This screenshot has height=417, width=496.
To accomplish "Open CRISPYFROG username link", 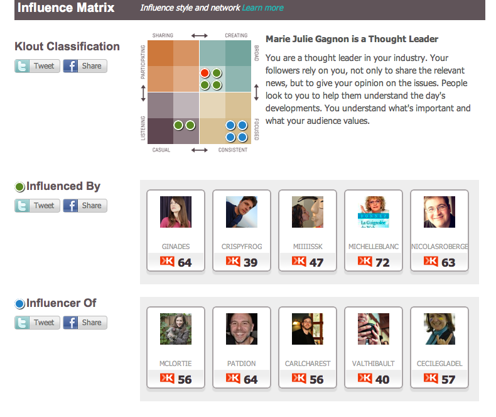I will pyautogui.click(x=241, y=247).
